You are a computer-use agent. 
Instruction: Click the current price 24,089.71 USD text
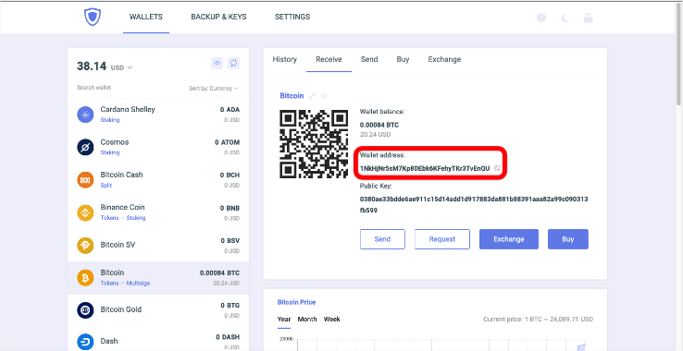(x=538, y=320)
